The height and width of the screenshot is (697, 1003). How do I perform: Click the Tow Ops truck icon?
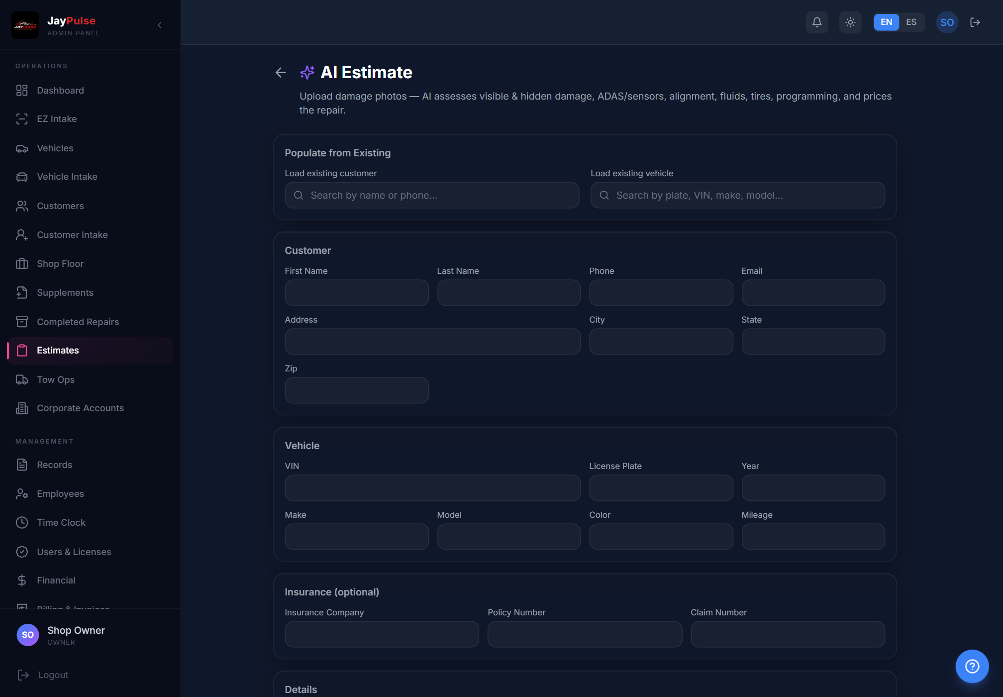tap(22, 379)
